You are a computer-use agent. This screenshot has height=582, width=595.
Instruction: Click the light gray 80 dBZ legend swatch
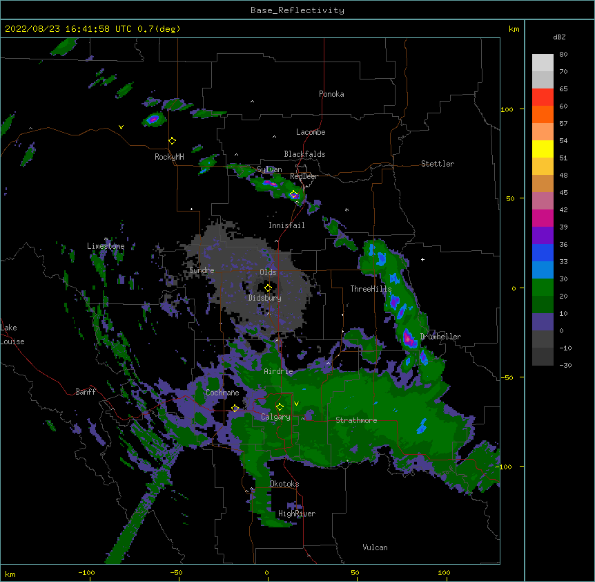543,63
